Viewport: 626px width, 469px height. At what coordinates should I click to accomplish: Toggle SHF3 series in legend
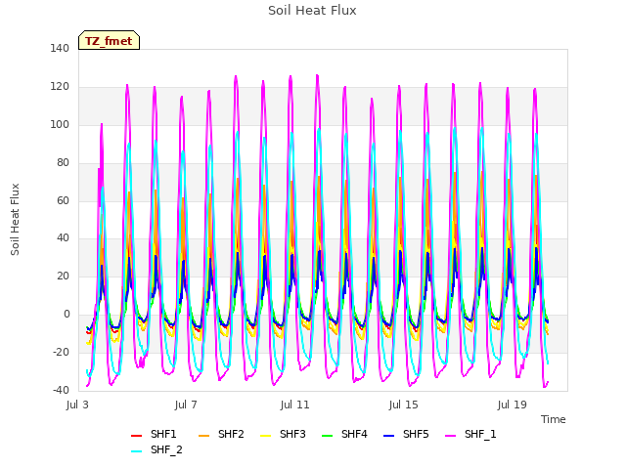(x=283, y=434)
